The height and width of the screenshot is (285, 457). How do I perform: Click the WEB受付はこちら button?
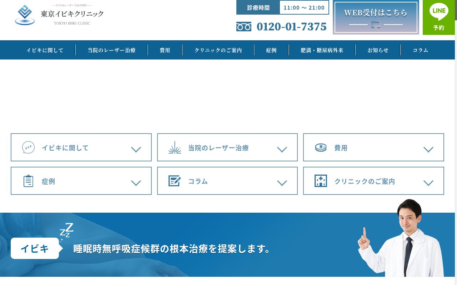376,17
